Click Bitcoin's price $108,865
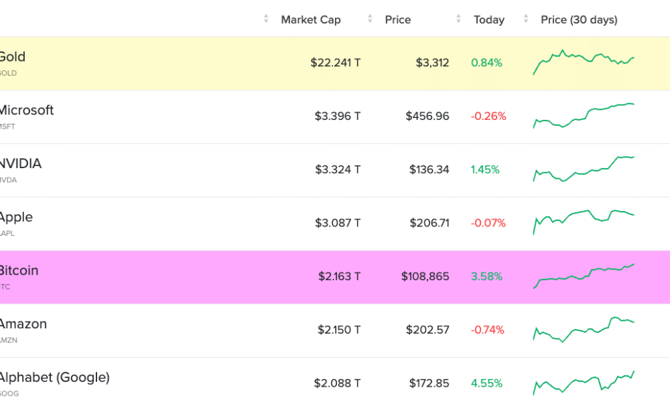 click(425, 277)
